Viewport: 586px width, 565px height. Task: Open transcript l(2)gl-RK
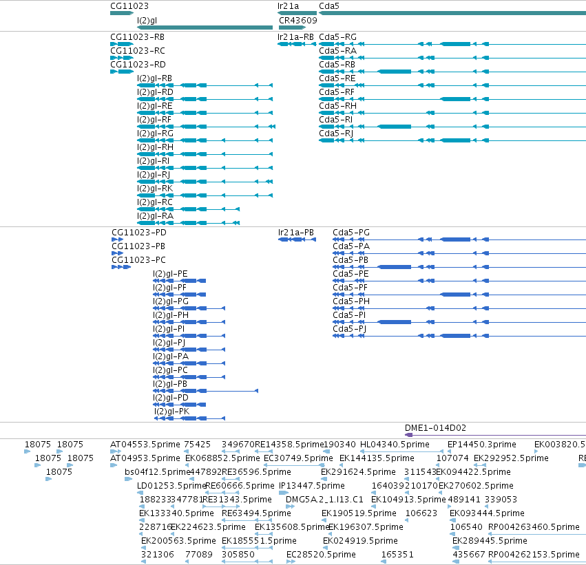(x=205, y=195)
